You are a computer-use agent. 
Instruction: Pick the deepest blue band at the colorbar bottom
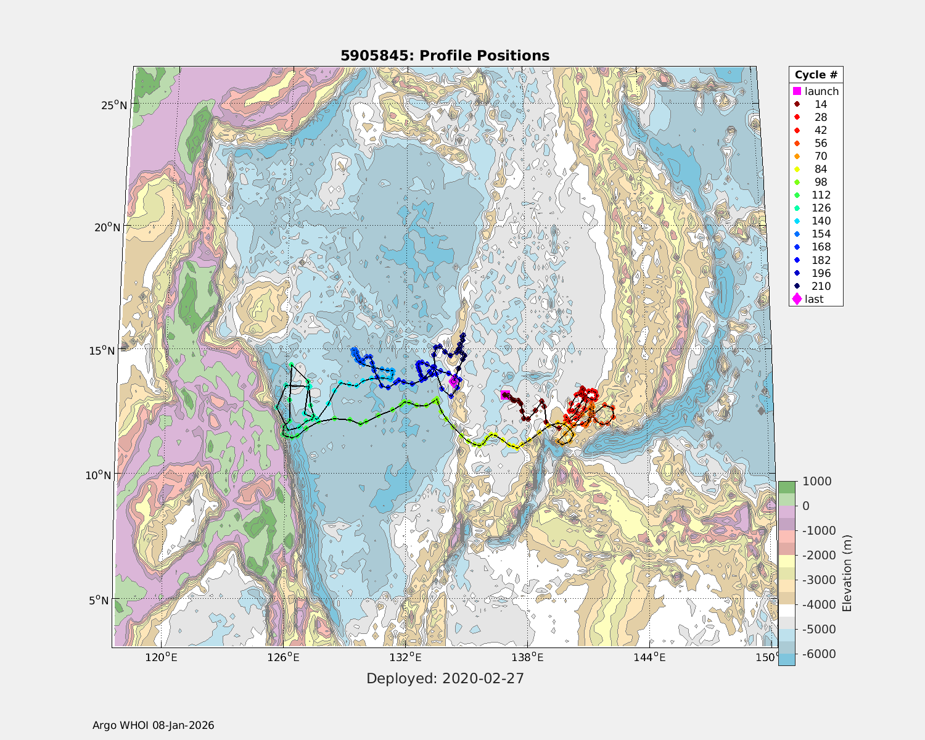786,659
